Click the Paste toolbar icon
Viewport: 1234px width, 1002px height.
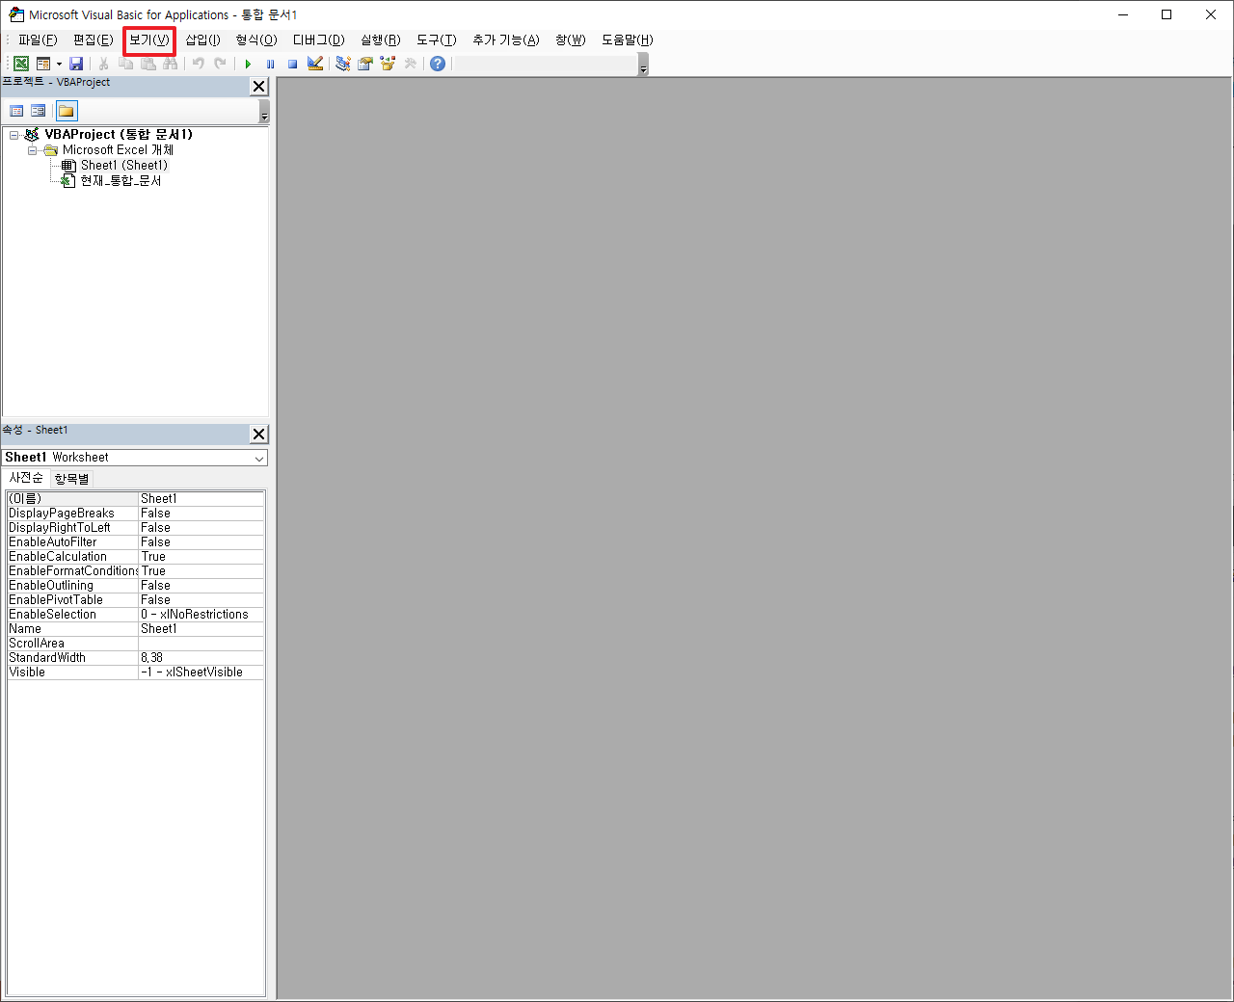click(148, 64)
